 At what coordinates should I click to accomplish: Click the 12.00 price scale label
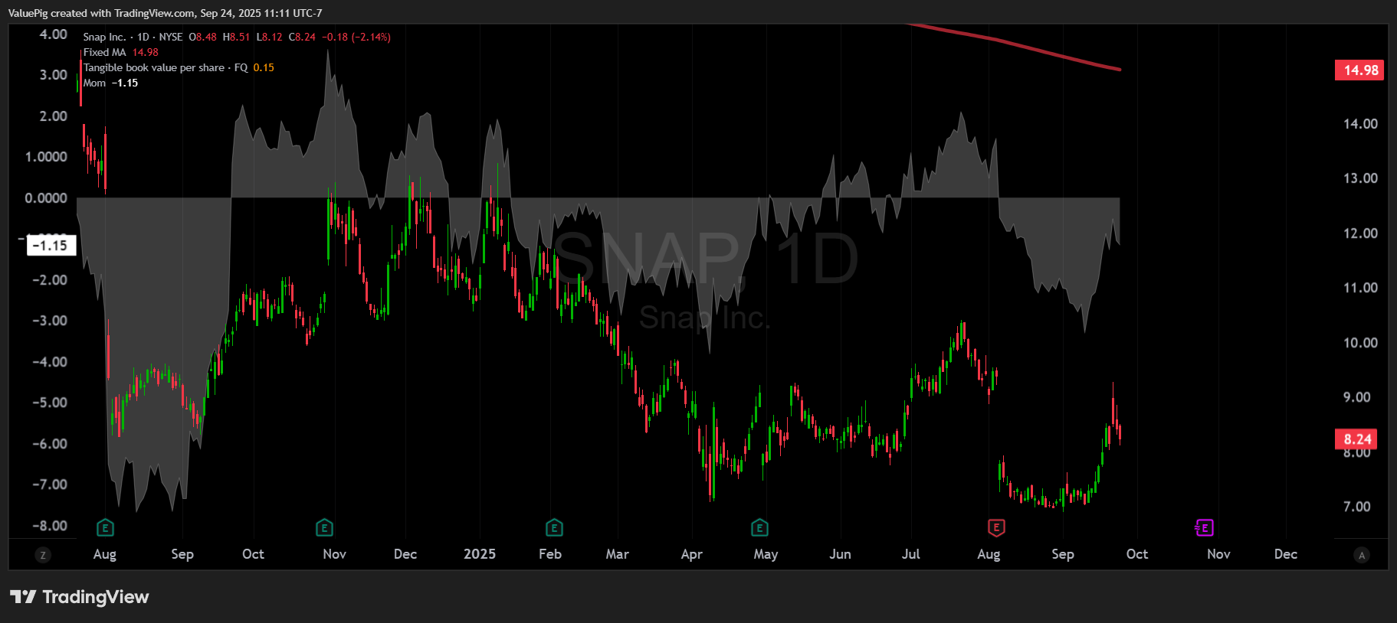1360,233
